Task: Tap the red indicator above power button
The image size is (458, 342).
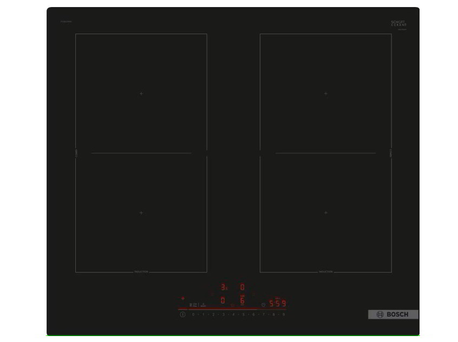Action: click(x=183, y=298)
